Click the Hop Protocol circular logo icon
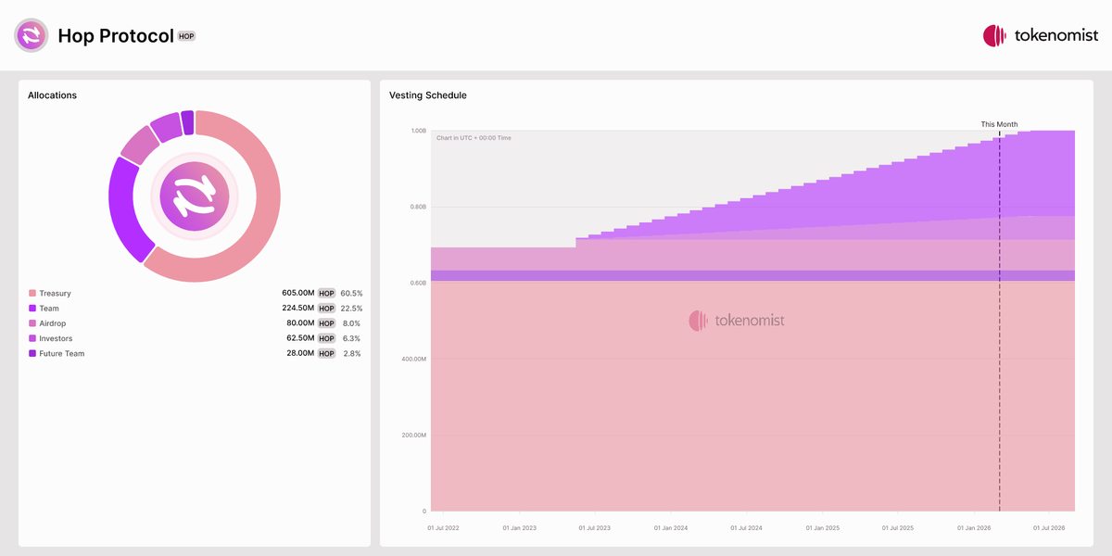The height and width of the screenshot is (556, 1112). coord(31,35)
